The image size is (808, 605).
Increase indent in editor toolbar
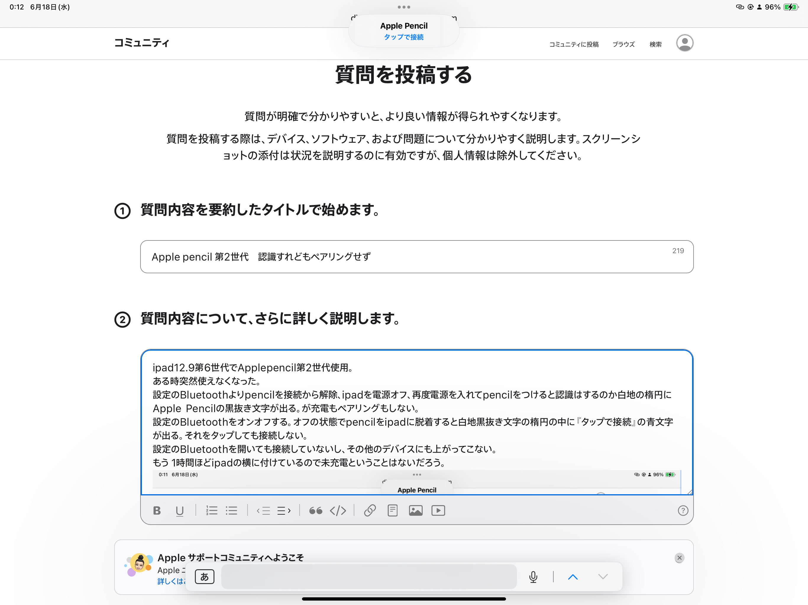tap(284, 510)
